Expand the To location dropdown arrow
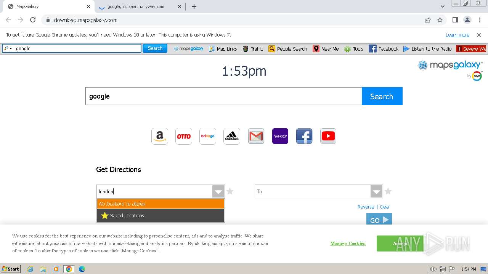Viewport: 488px width, 274px height. (x=376, y=191)
